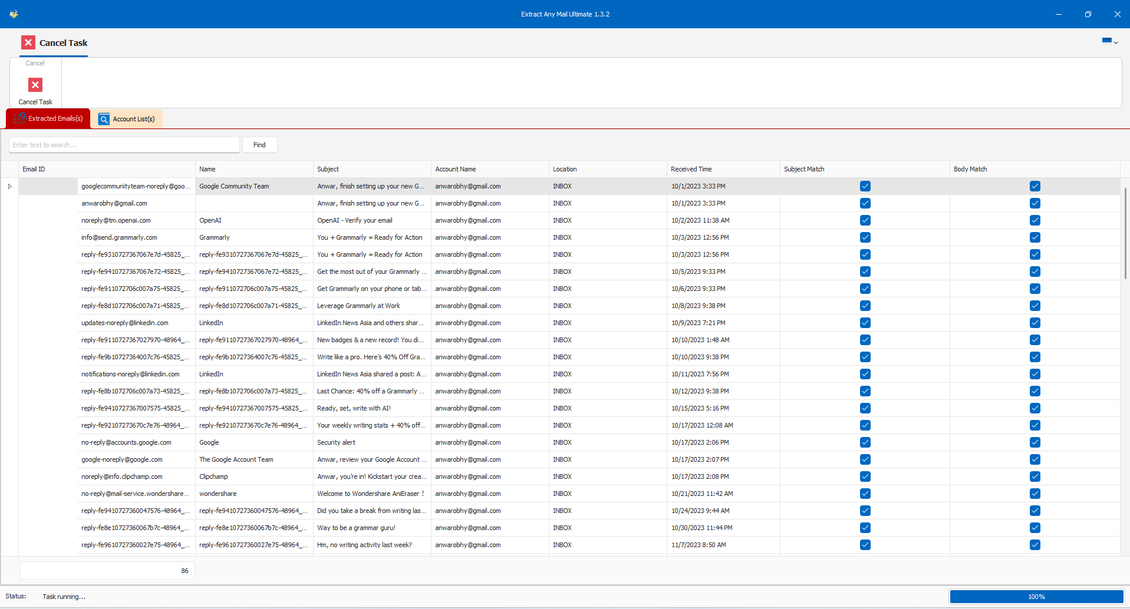1130x609 pixels.
Task: Toggle Subject Match for Leverage Grammarly at Work row
Action: point(865,306)
